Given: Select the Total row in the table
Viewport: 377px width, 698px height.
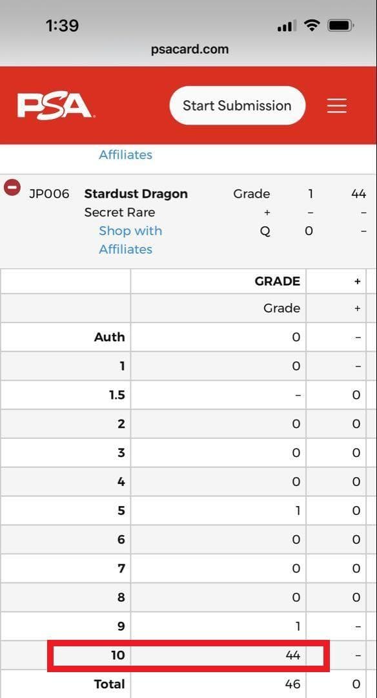Looking at the screenshot, I should (187, 684).
